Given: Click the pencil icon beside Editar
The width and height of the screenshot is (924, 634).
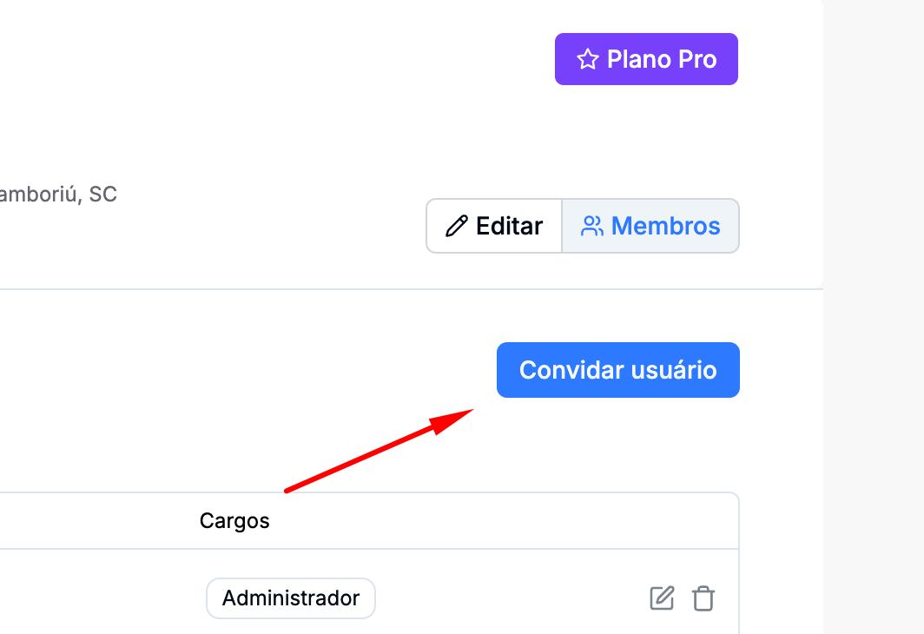Looking at the screenshot, I should click(x=456, y=226).
